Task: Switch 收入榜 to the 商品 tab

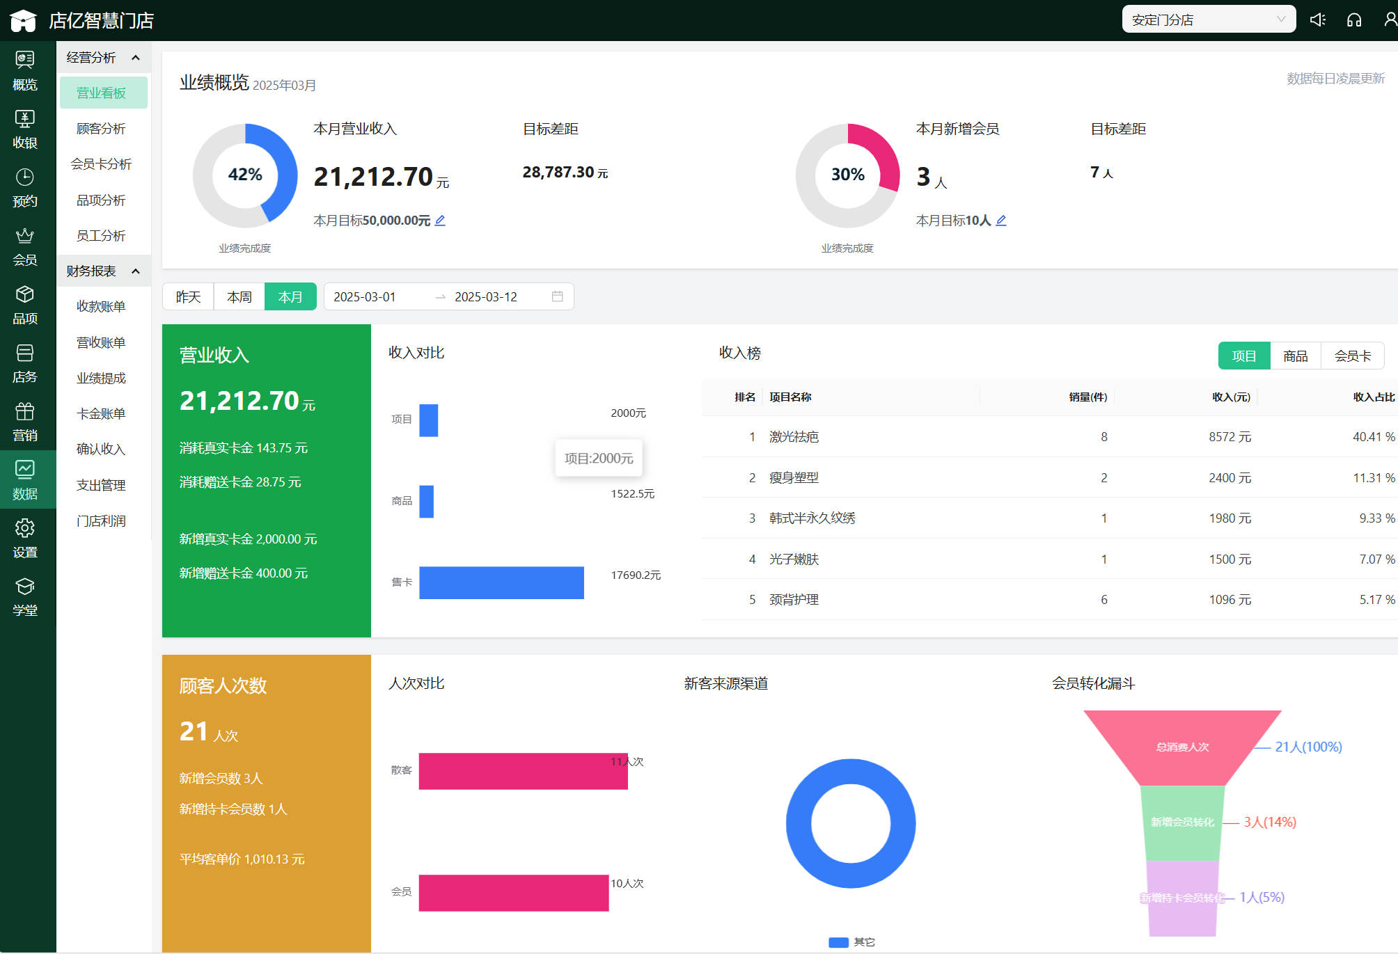Action: [x=1295, y=356]
